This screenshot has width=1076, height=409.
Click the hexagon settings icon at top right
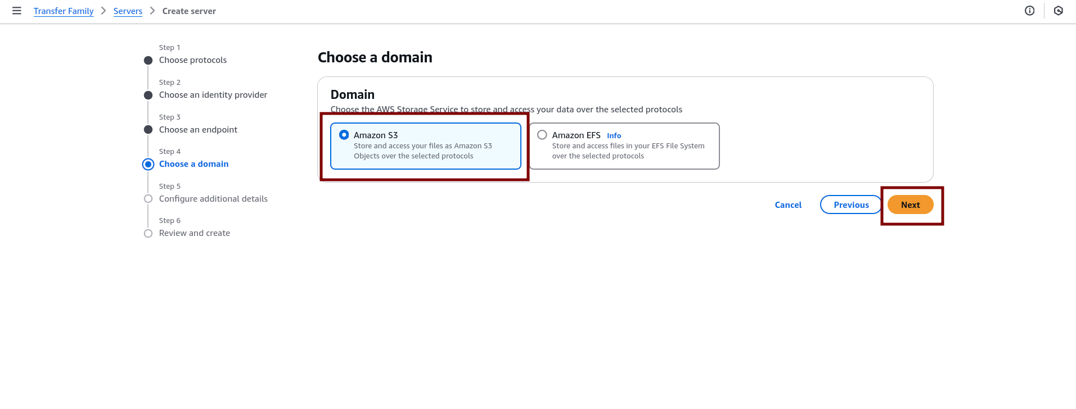[x=1058, y=11]
